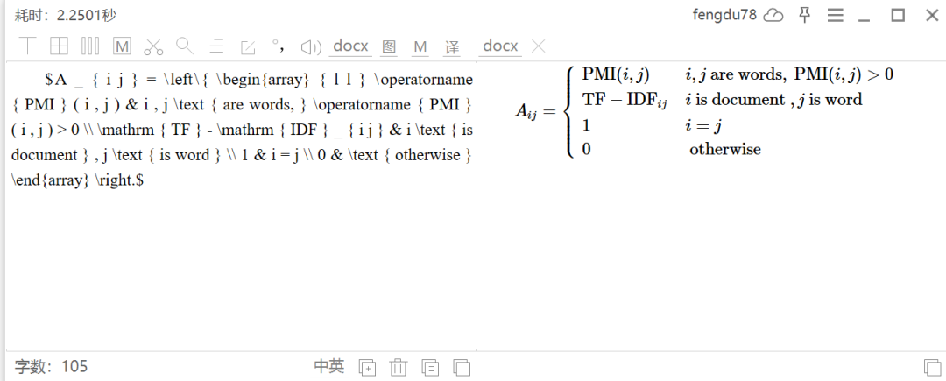Choose the table recognition grid icon
Viewport: 946px width, 381px height.
60,46
